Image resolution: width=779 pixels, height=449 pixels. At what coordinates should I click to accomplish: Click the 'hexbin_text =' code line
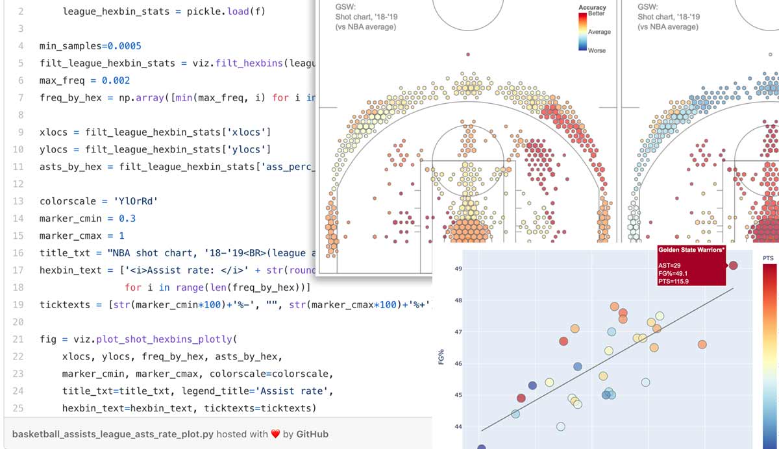[x=177, y=270]
